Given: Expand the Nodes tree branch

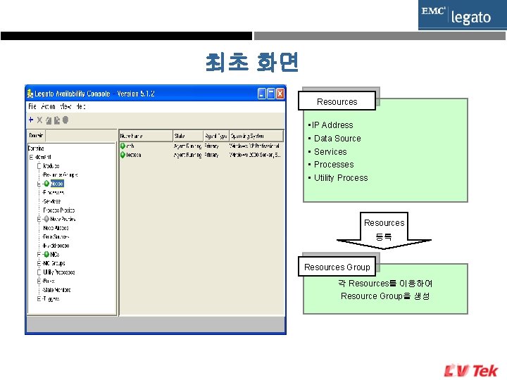Looking at the screenshot, I should [x=39, y=184].
